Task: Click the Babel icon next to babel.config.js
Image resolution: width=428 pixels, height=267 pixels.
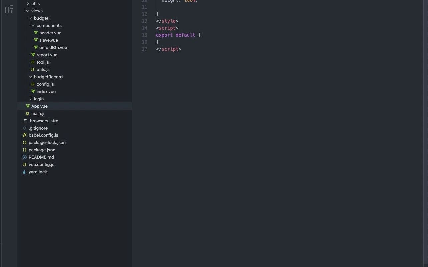Action: [24, 135]
